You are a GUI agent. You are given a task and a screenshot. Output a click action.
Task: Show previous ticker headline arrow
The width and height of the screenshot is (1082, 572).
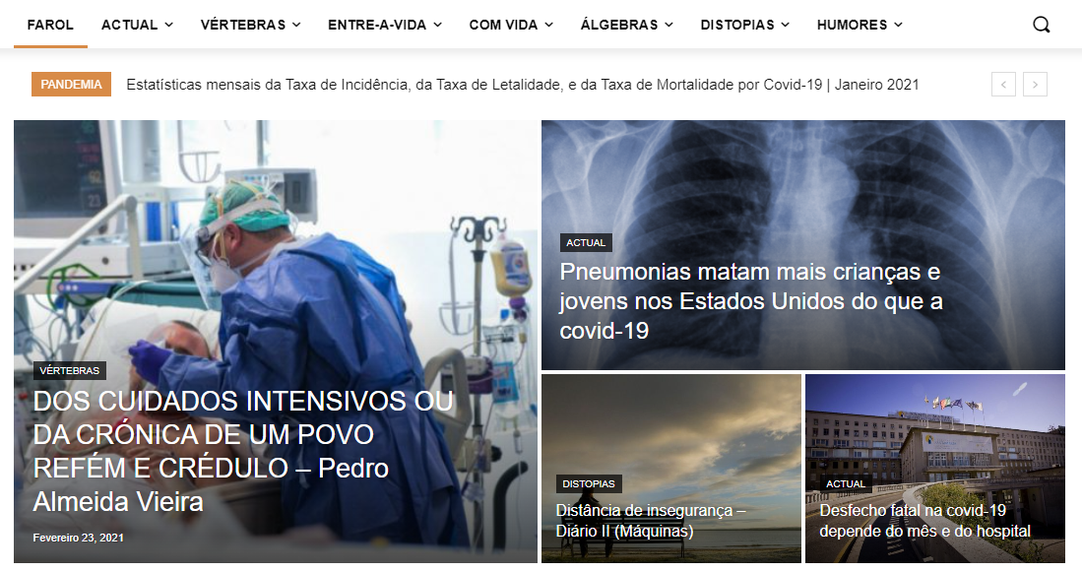tap(1003, 85)
